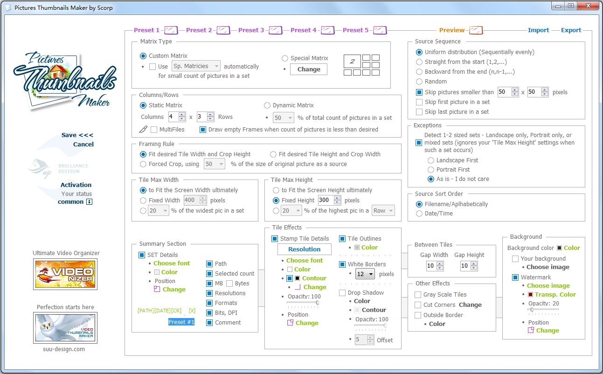Viewport: 603px width, 374px height.
Task: Switch to Preset 1 tab
Action: point(146,30)
